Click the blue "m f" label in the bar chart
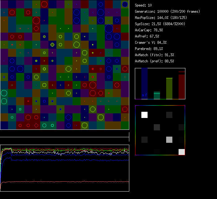 click(x=144, y=95)
